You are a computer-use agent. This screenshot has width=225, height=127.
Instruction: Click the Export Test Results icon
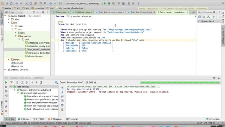tap(41, 82)
